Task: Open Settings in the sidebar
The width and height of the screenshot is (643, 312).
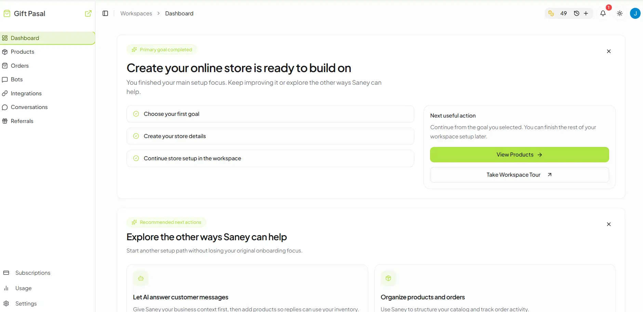Action: pyautogui.click(x=48, y=303)
